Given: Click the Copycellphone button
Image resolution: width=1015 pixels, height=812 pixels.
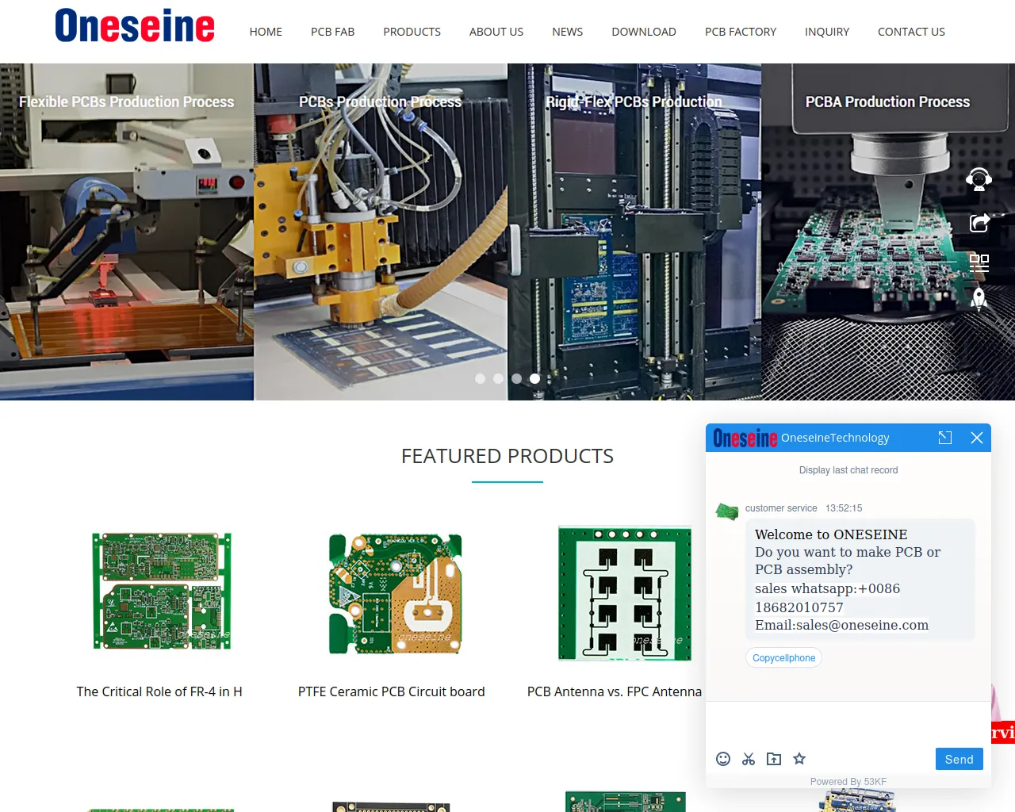Looking at the screenshot, I should click(x=783, y=658).
